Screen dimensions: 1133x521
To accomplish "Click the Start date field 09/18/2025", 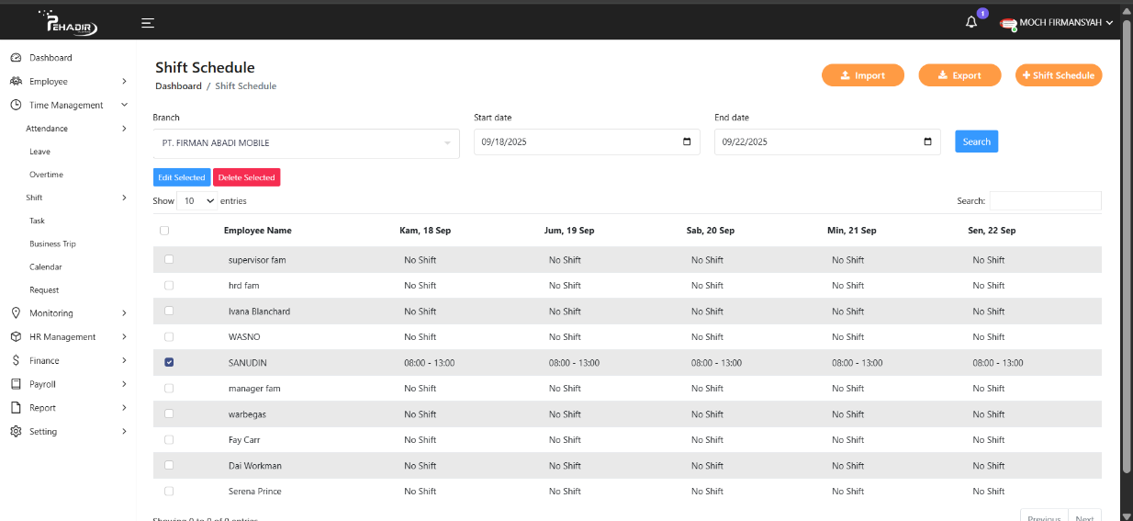I will click(587, 142).
